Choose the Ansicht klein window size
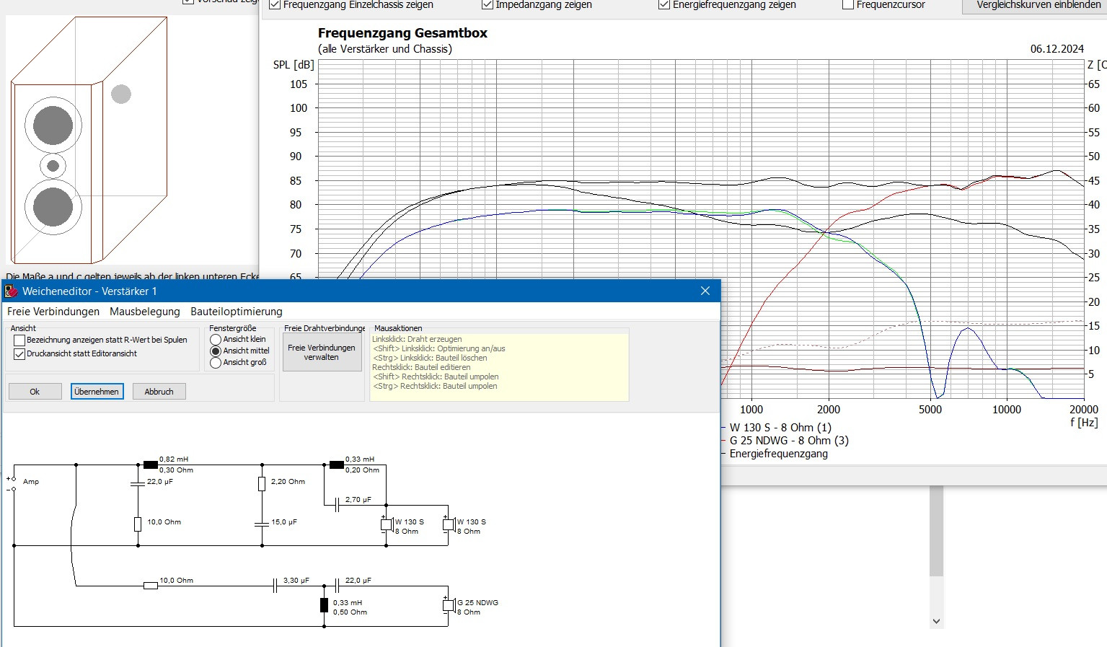The height and width of the screenshot is (647, 1107). click(216, 340)
